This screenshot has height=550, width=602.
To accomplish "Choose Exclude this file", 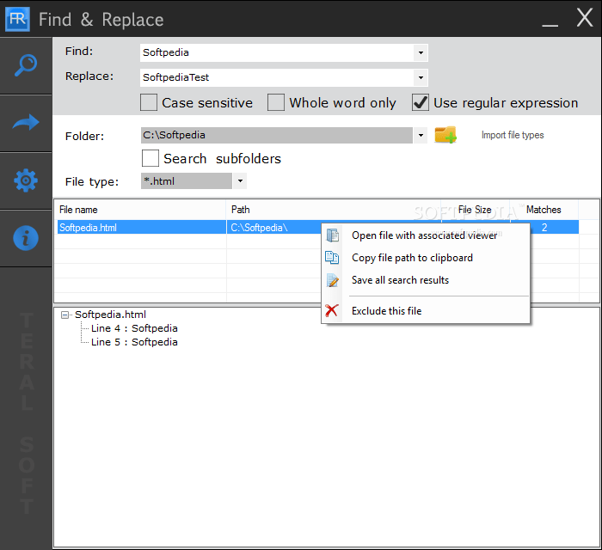I will [x=386, y=311].
